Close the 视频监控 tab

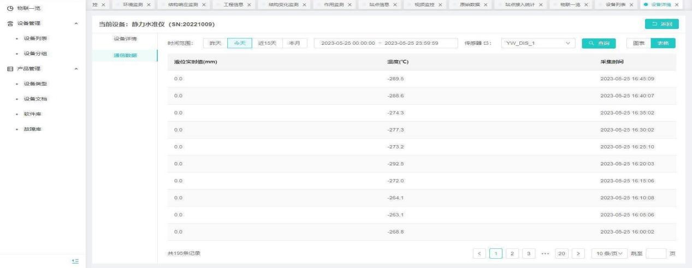pyautogui.click(x=441, y=5)
